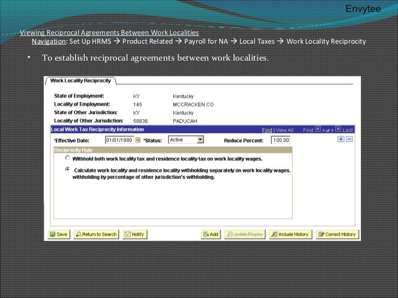This screenshot has width=398, height=298.
Task: Go to next row arrow icon
Action: (x=338, y=129)
